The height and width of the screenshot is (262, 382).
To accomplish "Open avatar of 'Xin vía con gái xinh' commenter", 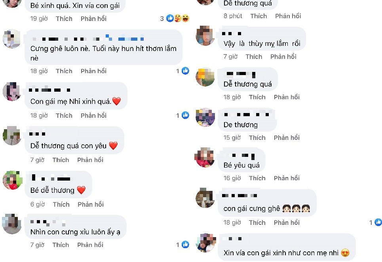I will click(205, 243).
